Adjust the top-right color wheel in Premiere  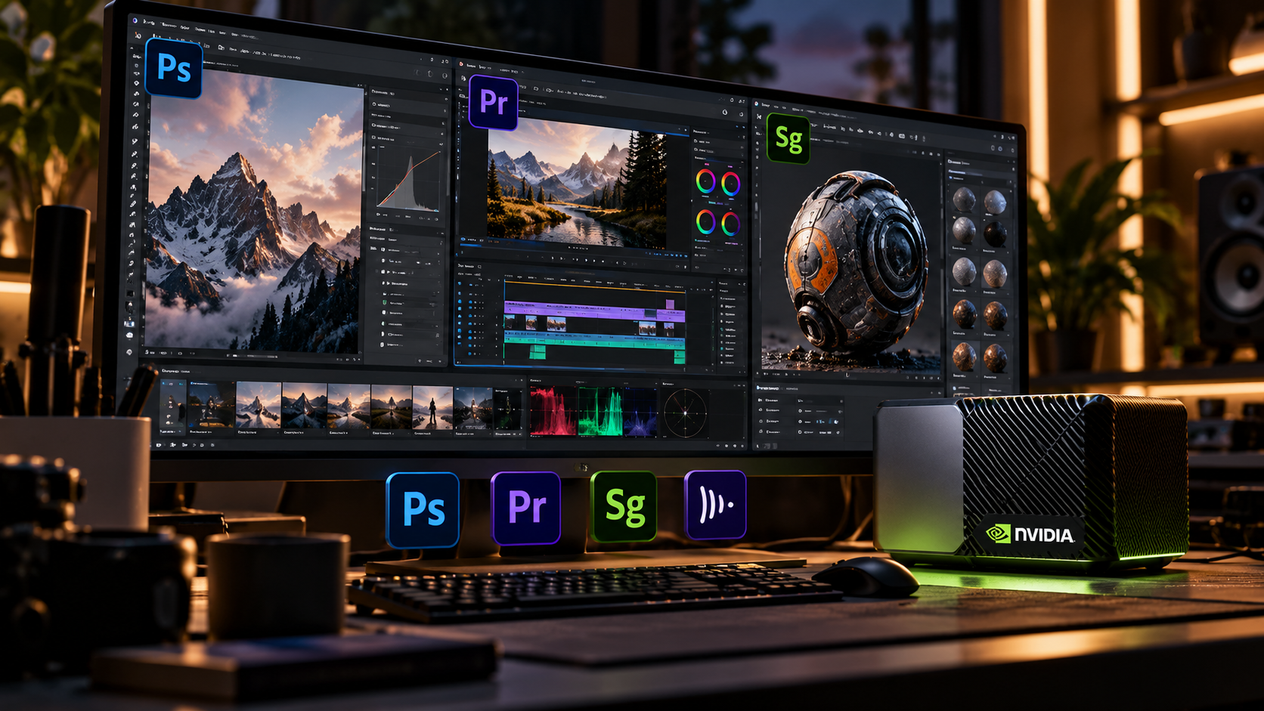(730, 183)
